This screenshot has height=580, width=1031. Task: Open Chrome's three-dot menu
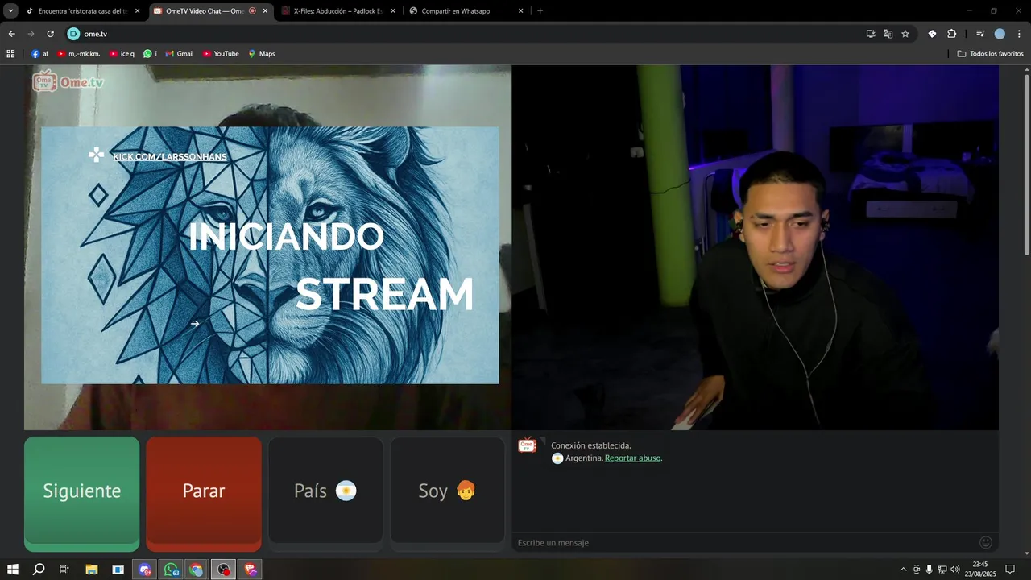tap(1019, 34)
